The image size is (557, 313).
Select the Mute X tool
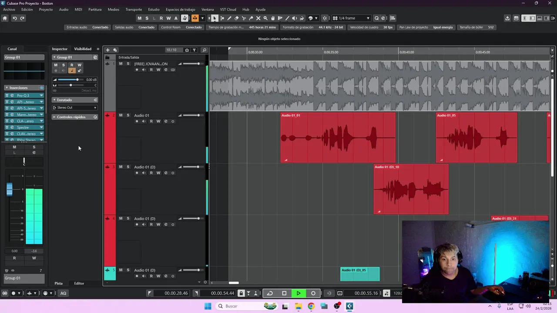pos(258,18)
